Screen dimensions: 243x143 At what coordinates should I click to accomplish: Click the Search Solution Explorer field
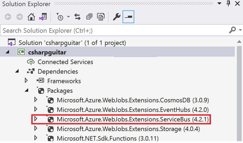pos(115,30)
